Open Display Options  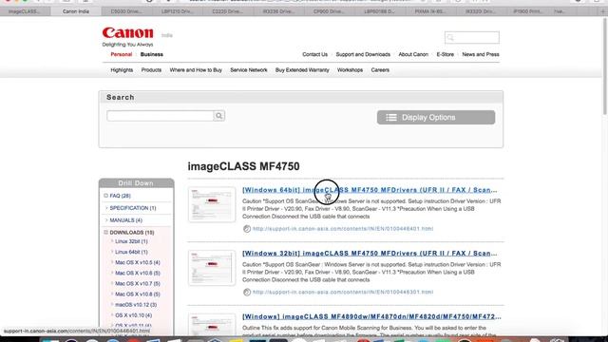pyautogui.click(x=436, y=118)
